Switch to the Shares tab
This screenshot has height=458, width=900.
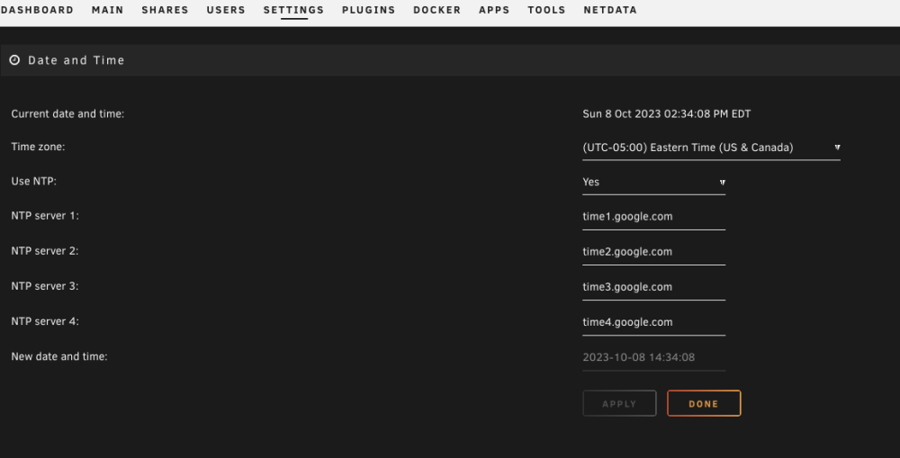coord(165,10)
